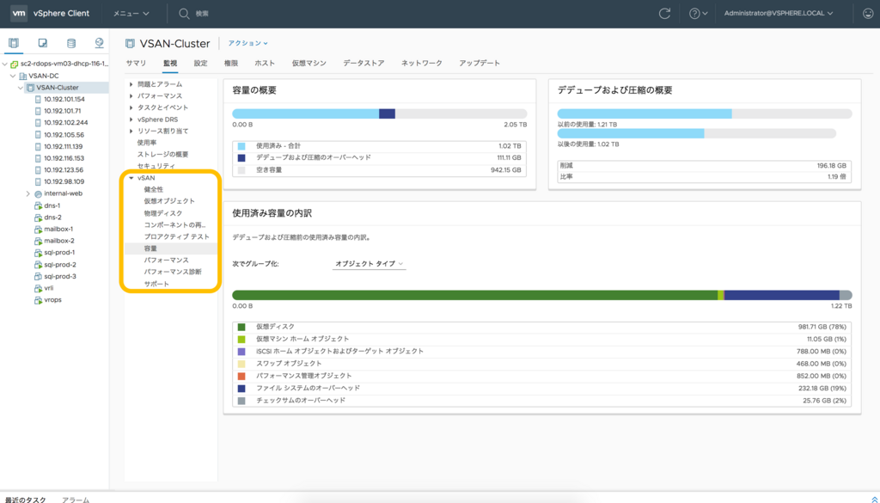Open ストレージの概要 in monitor list

pyautogui.click(x=162, y=155)
